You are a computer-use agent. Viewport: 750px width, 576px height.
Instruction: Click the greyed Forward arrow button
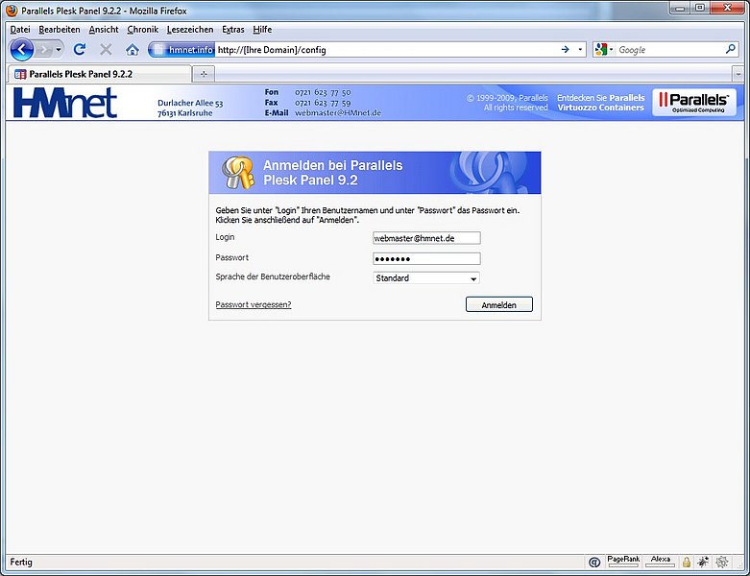pos(44,50)
